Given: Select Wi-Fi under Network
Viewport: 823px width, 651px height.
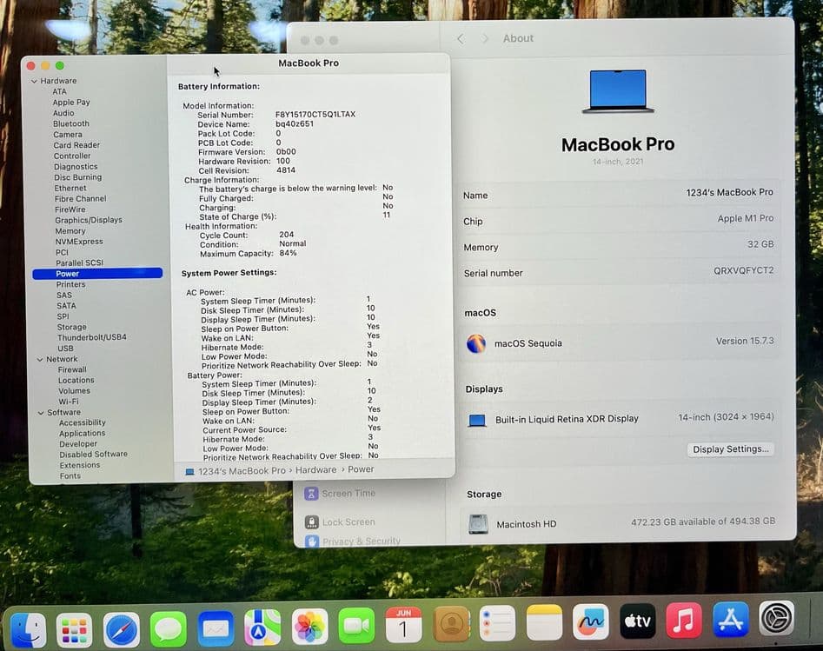Looking at the screenshot, I should [x=69, y=402].
